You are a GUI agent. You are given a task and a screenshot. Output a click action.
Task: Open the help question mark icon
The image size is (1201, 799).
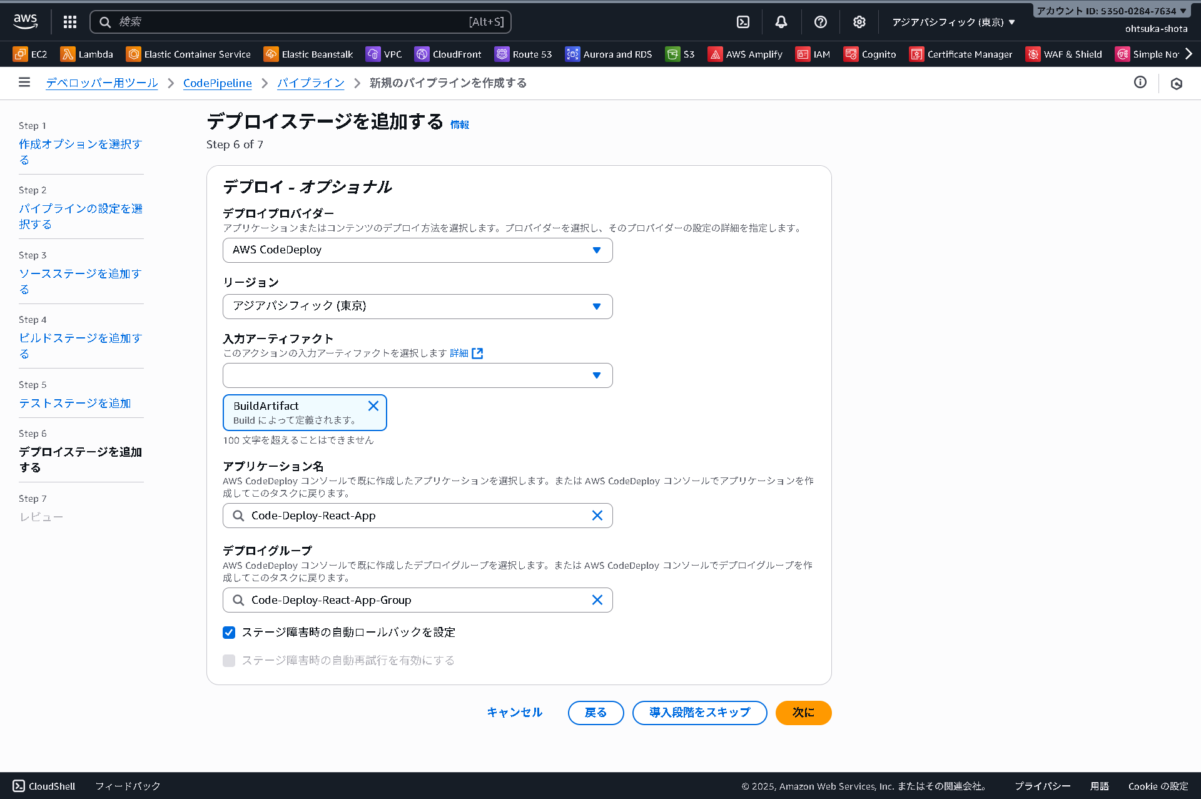[821, 21]
